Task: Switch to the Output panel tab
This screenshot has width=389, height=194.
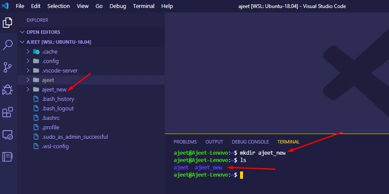Action: [214, 142]
